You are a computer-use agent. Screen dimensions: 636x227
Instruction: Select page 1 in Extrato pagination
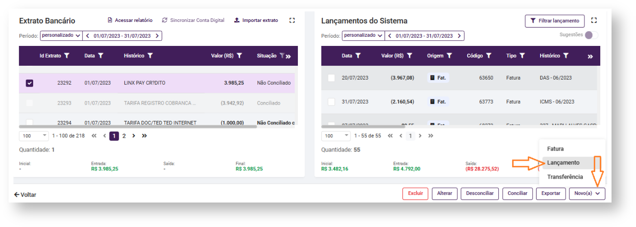115,136
